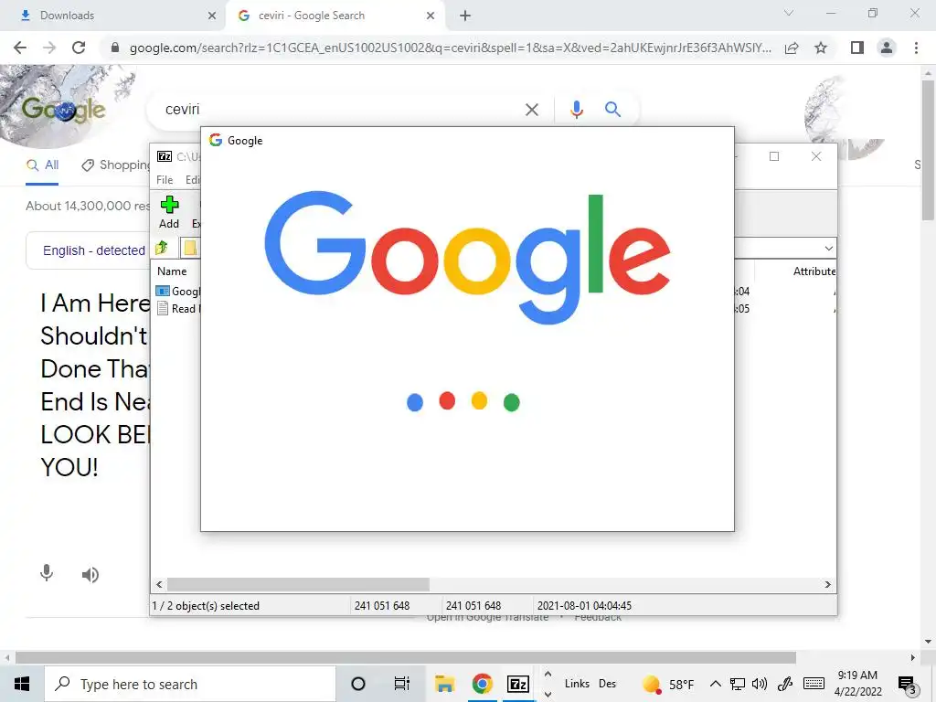Click the lock icon in address bar
The height and width of the screenshot is (702, 936).
click(115, 48)
